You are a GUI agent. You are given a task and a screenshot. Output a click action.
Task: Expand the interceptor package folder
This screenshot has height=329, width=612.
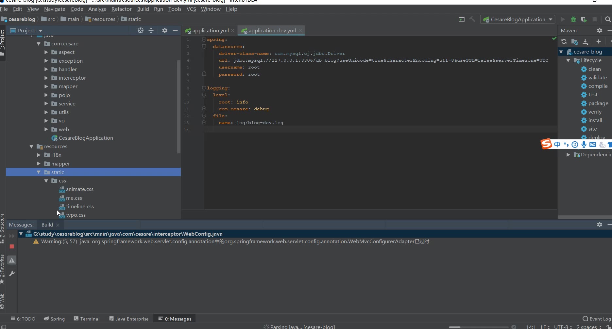tap(46, 78)
